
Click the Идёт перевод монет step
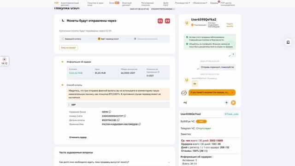[108, 39]
